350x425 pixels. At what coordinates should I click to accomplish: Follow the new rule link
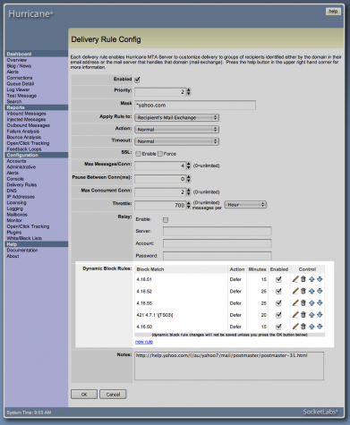tap(144, 342)
